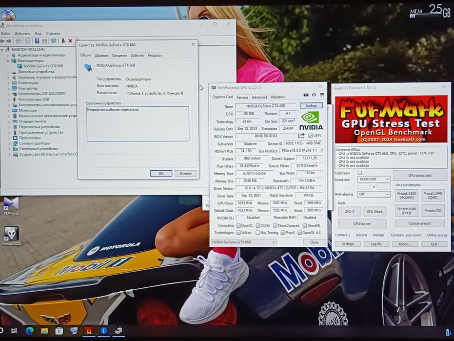Click the disc icon at top-left desktop
Viewport: 454px width, 341px height.
click(x=8, y=15)
